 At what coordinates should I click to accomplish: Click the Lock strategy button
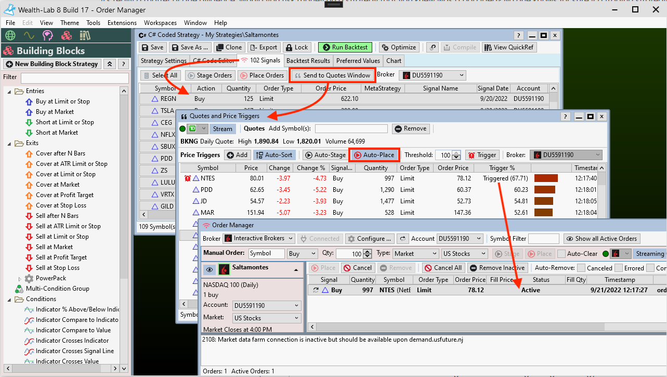pyautogui.click(x=296, y=47)
